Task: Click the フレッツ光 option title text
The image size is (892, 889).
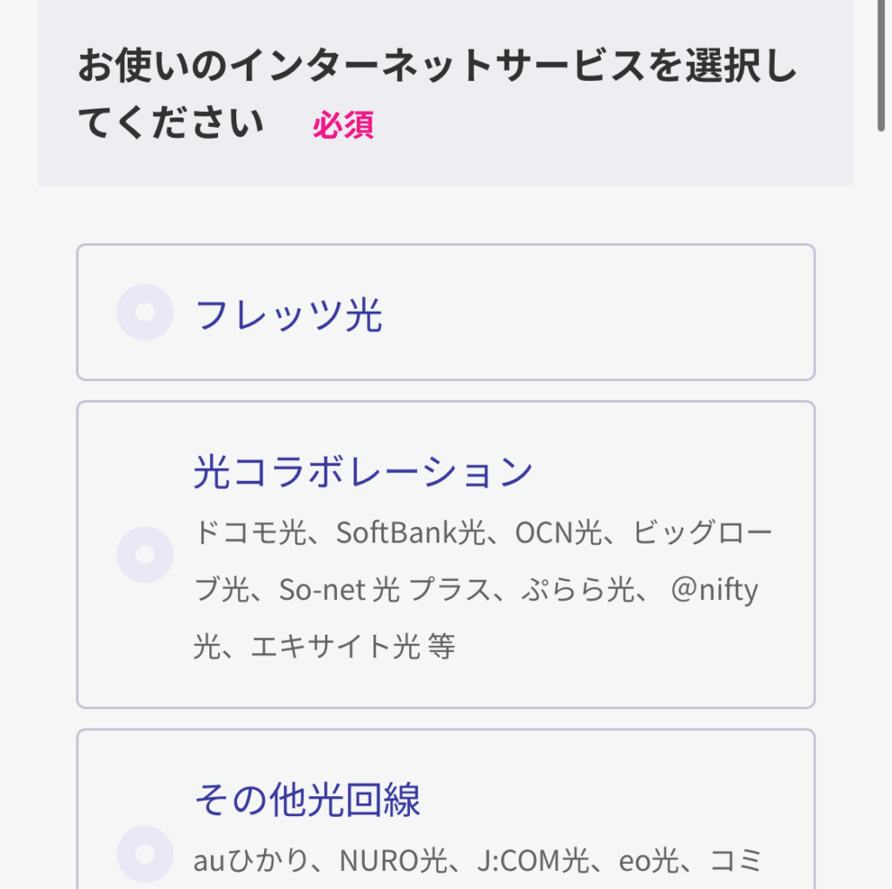Action: coord(288,314)
